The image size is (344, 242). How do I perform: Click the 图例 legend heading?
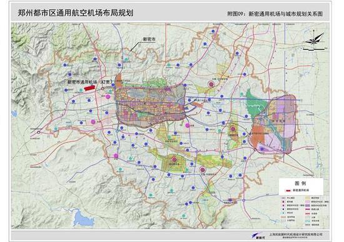[300, 183]
